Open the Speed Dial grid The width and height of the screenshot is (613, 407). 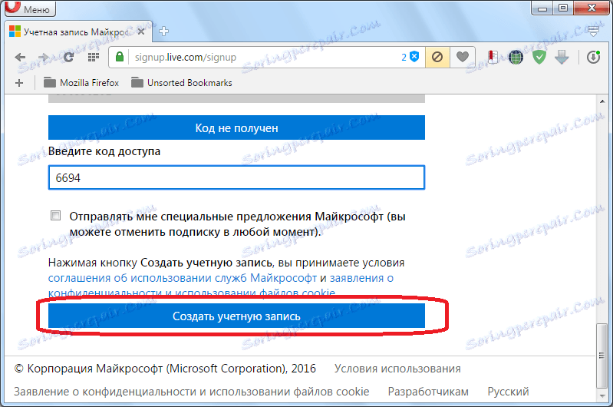94,58
